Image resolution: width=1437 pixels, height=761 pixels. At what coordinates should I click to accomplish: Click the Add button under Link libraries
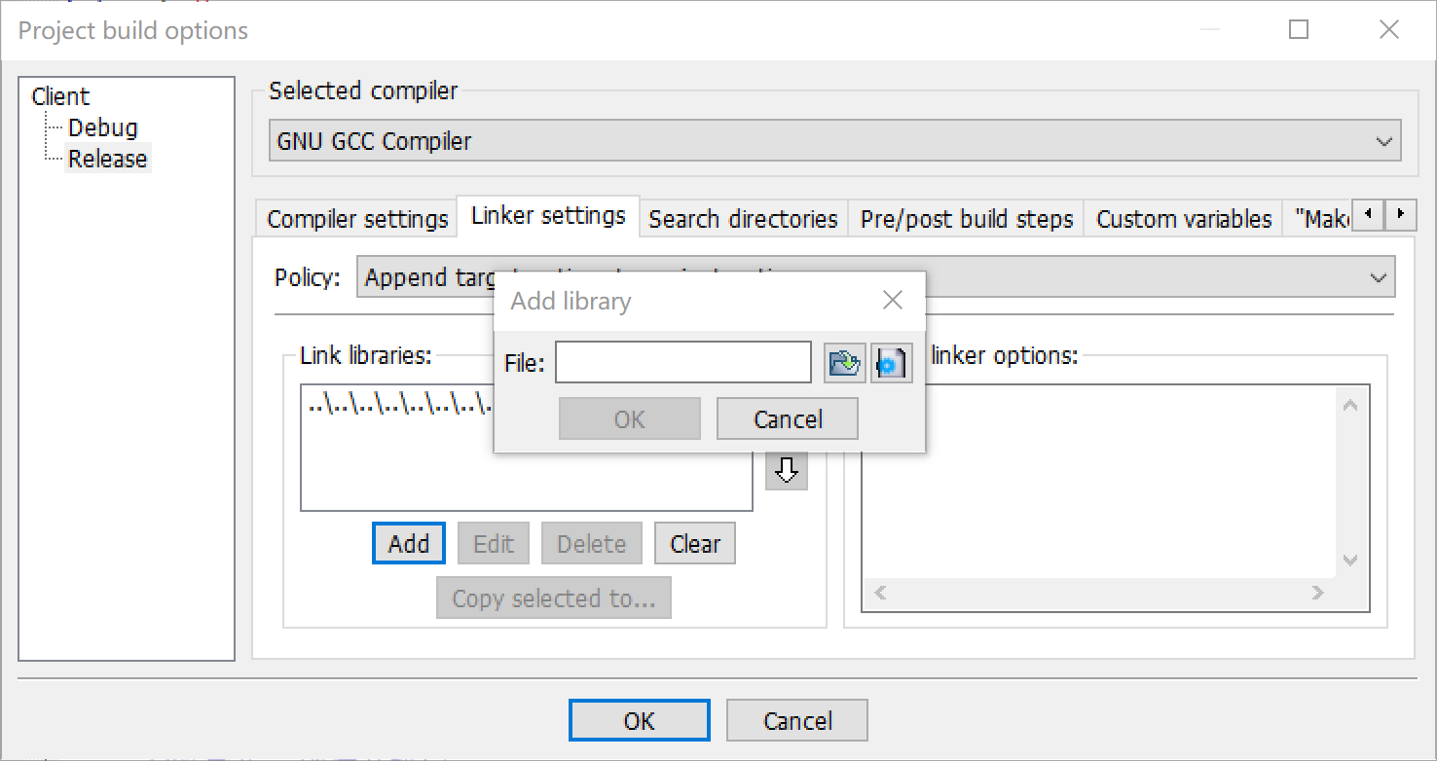[408, 543]
